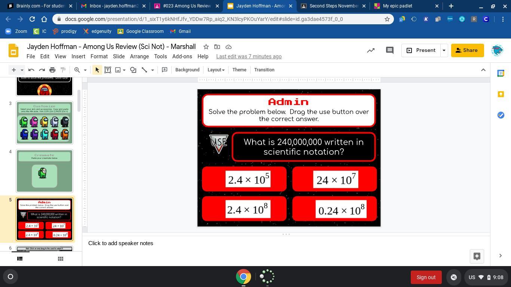The height and width of the screenshot is (287, 511).
Task: Open the launcher circle button
Action: (x=10, y=277)
